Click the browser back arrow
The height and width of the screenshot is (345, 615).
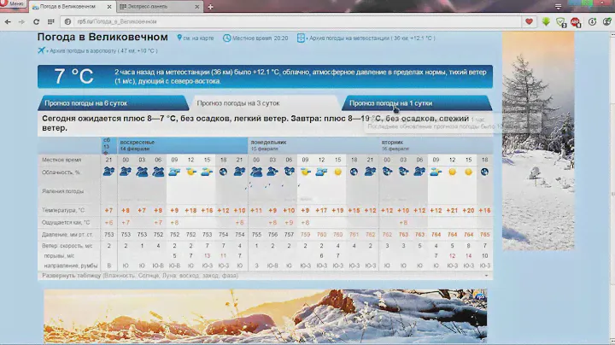[9, 20]
